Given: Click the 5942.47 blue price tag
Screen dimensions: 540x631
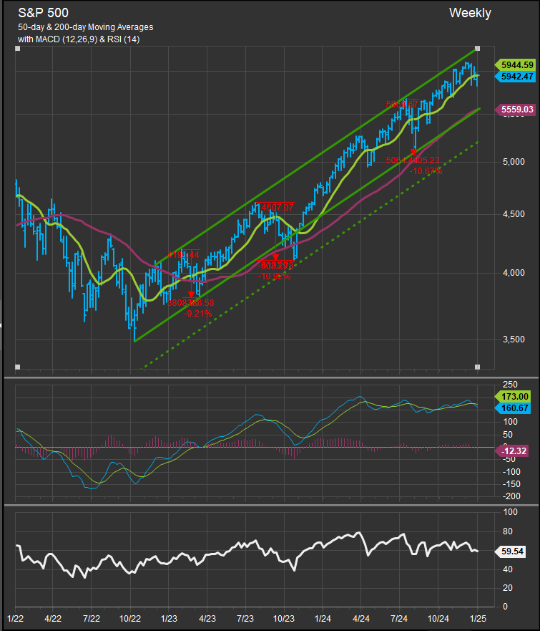Looking at the screenshot, I should pos(515,76).
